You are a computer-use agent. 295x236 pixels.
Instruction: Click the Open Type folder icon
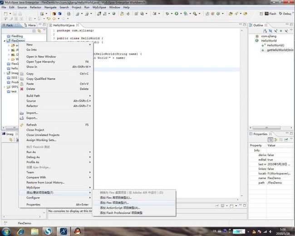click(x=231, y=14)
